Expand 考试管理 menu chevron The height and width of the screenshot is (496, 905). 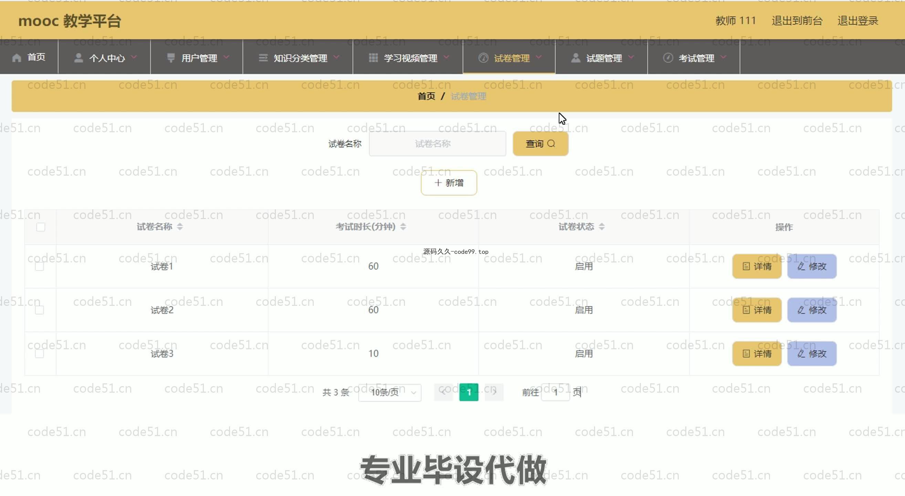tap(723, 57)
